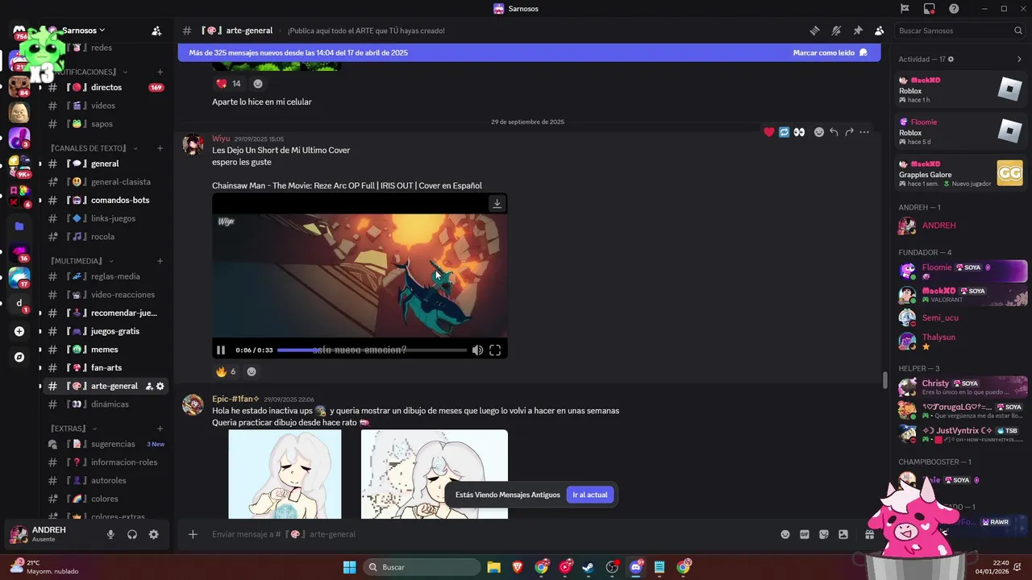The width and height of the screenshot is (1032, 580).
Task: Open attachment plus button in message box
Action: click(x=193, y=534)
